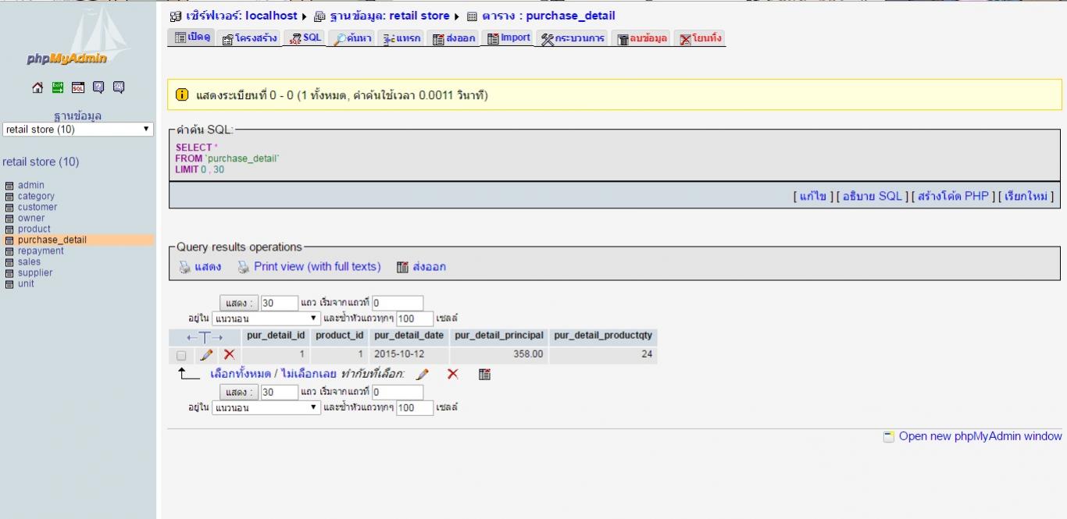The height and width of the screenshot is (519, 1067).
Task: Click browse icon beside unit table
Action: [x=9, y=284]
